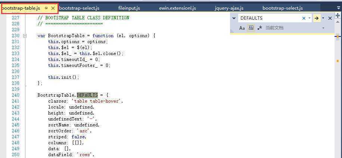Toggle match case Aa option
The height and width of the screenshot is (158, 342).
(x=242, y=28)
